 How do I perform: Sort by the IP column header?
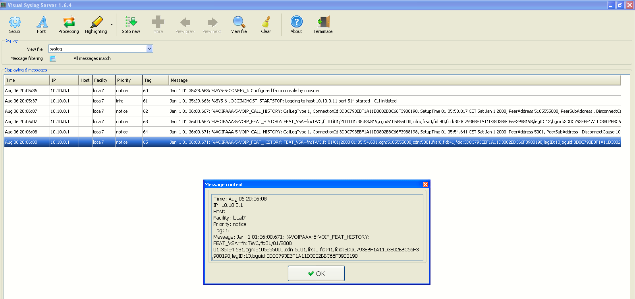[64, 80]
